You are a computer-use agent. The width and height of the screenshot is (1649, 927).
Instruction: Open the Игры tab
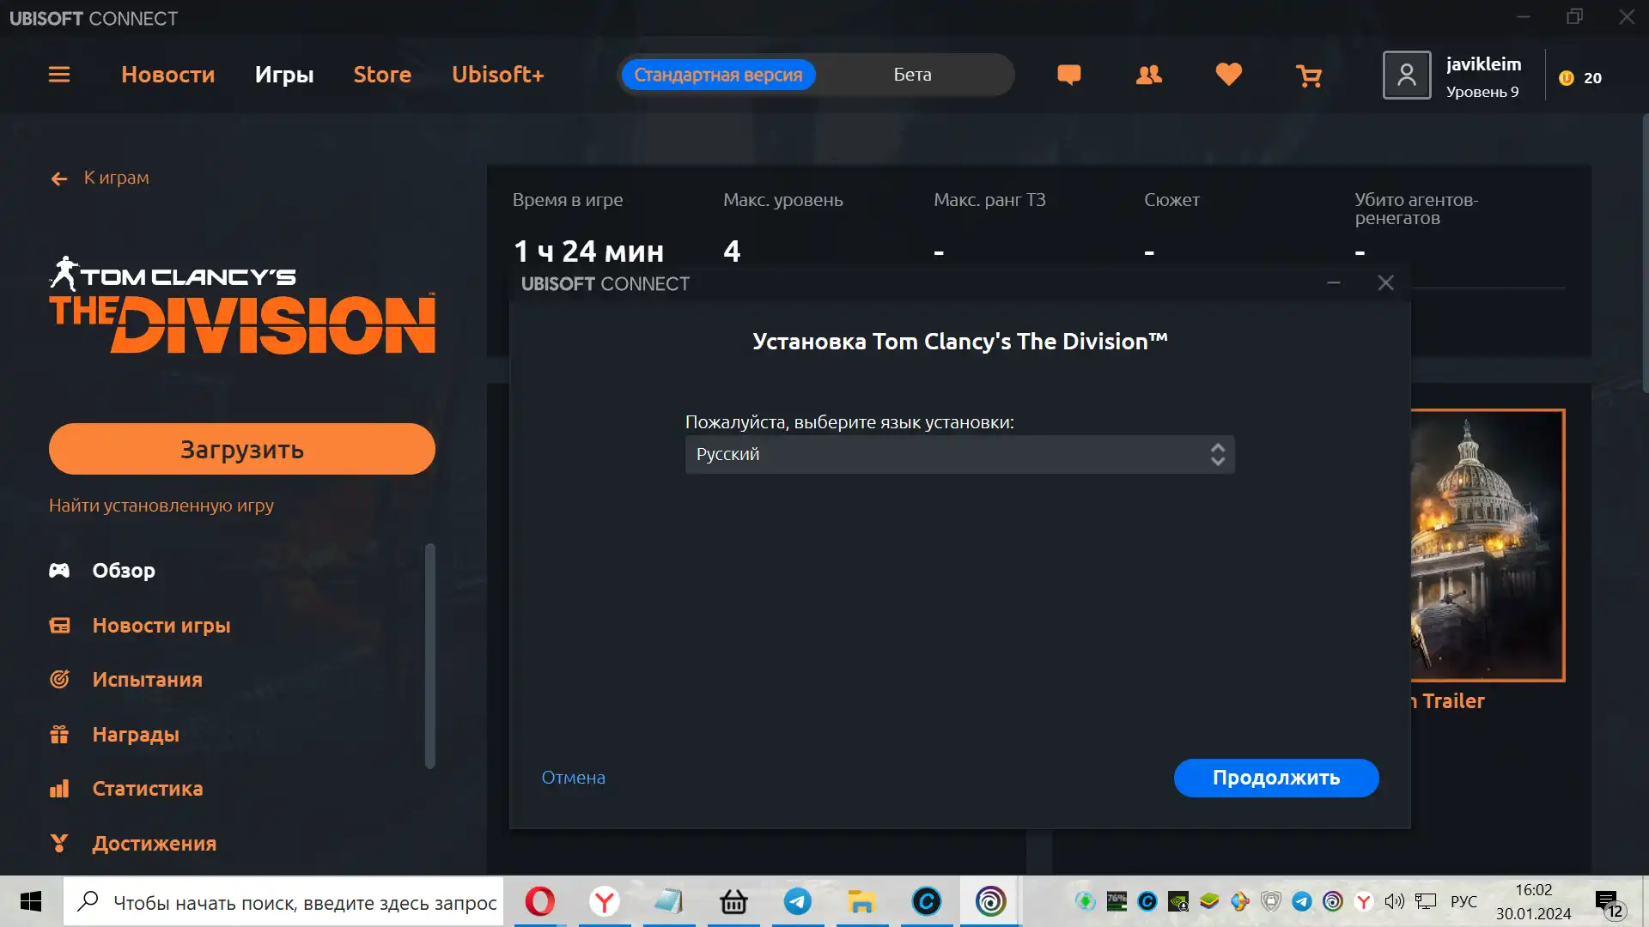point(284,75)
